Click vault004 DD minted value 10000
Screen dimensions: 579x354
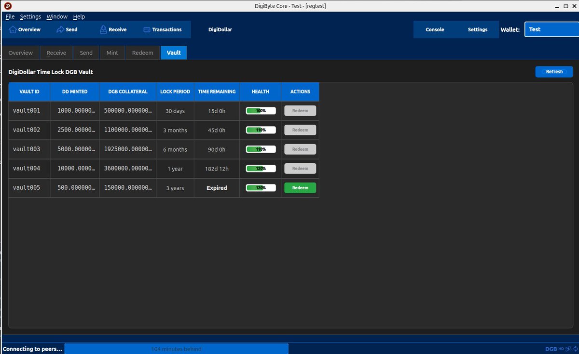click(x=75, y=169)
